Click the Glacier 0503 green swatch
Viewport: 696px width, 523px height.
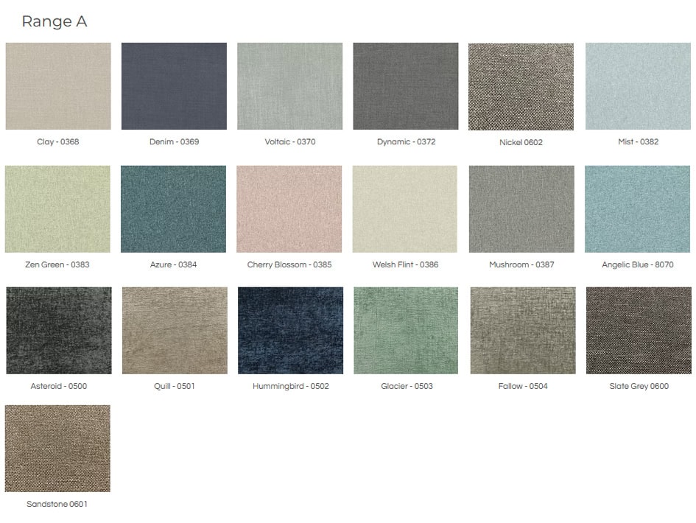click(406, 330)
